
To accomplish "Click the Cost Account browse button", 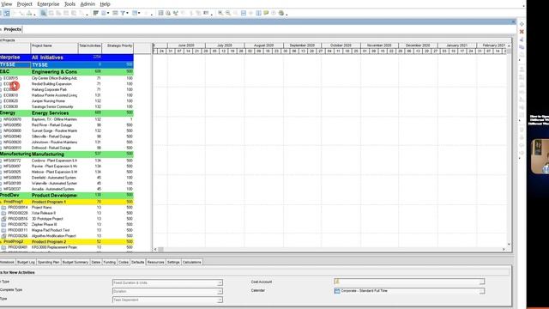I will pyautogui.click(x=482, y=282).
